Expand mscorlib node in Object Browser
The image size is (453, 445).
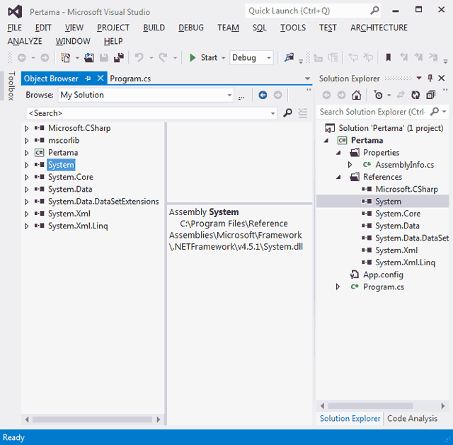[x=27, y=140]
